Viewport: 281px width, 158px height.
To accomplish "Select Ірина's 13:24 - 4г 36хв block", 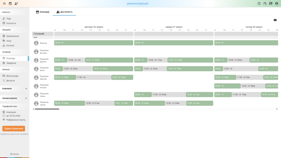I will 113,69.
